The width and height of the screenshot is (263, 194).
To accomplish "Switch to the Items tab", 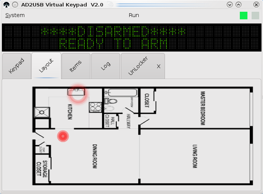I will tap(76, 66).
